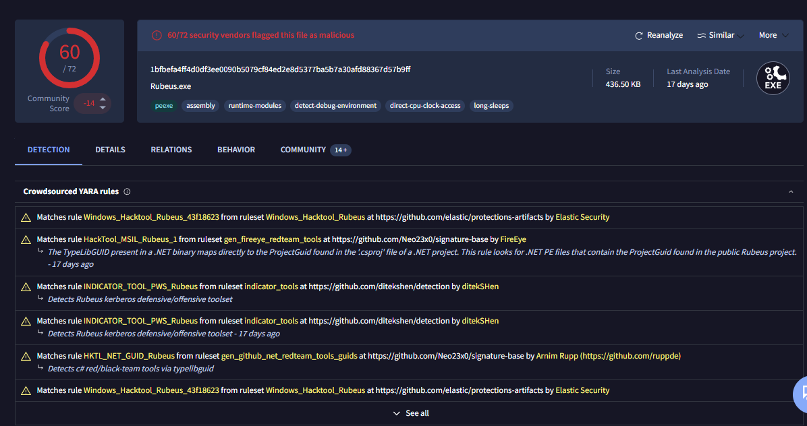Click the warning triangle beside HKTL_NET_GUID_Rubeus
The image size is (807, 426).
[26, 356]
